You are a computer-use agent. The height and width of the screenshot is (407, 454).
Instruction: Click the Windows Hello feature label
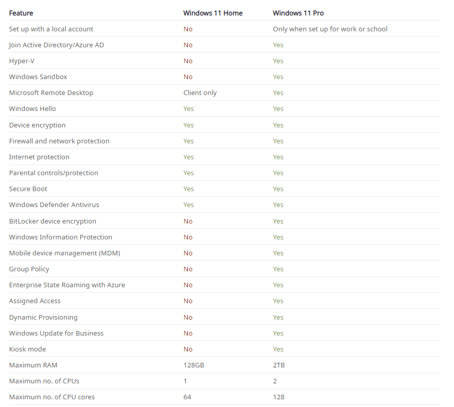pos(32,109)
